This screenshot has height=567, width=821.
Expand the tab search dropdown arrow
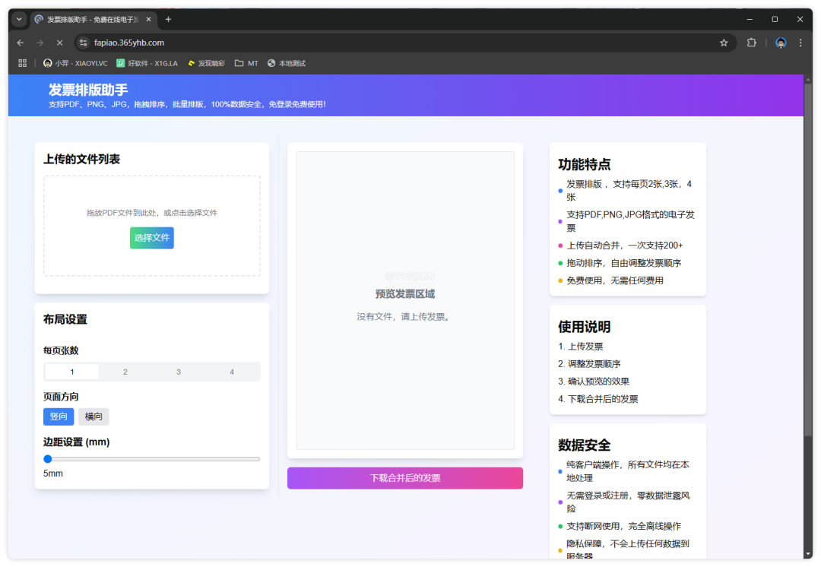point(20,19)
